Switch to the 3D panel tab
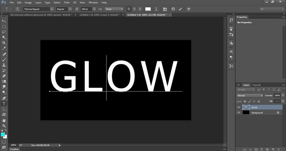This screenshot has height=151, width=286. tap(238, 85)
